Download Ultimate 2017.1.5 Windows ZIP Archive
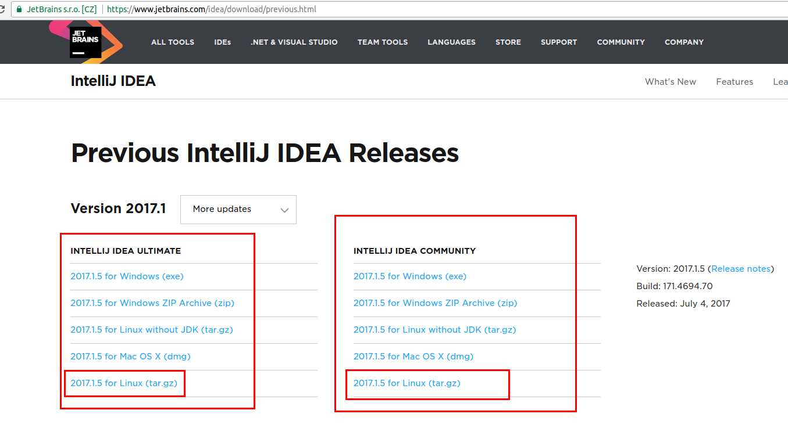 152,303
